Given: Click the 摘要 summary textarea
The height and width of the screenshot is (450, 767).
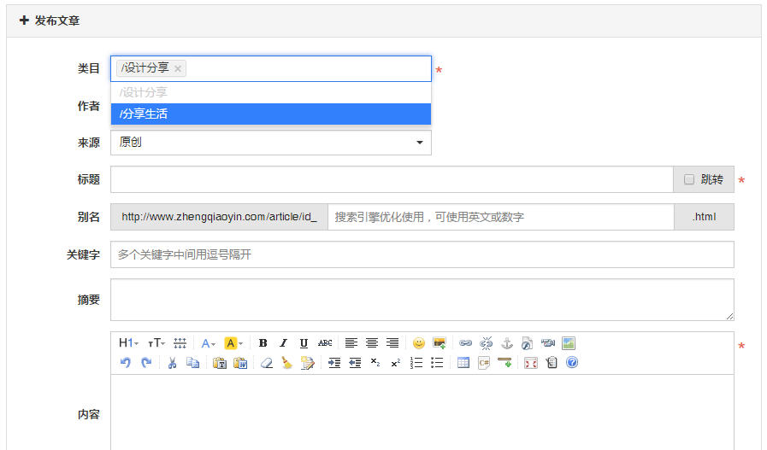Looking at the screenshot, I should click(x=422, y=300).
